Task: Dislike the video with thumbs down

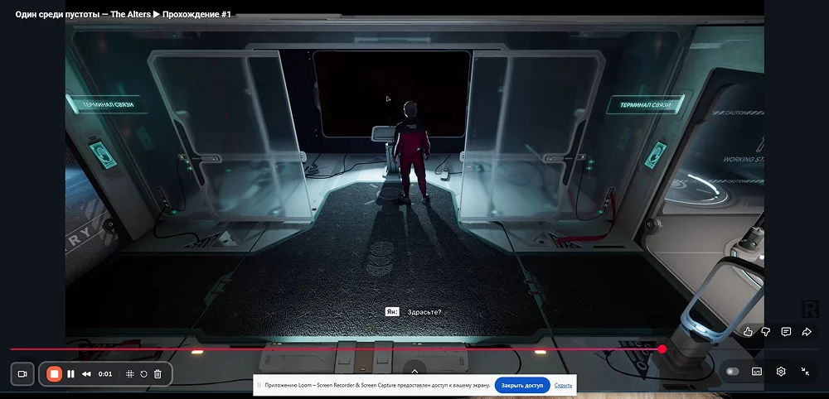Action: coord(766,332)
